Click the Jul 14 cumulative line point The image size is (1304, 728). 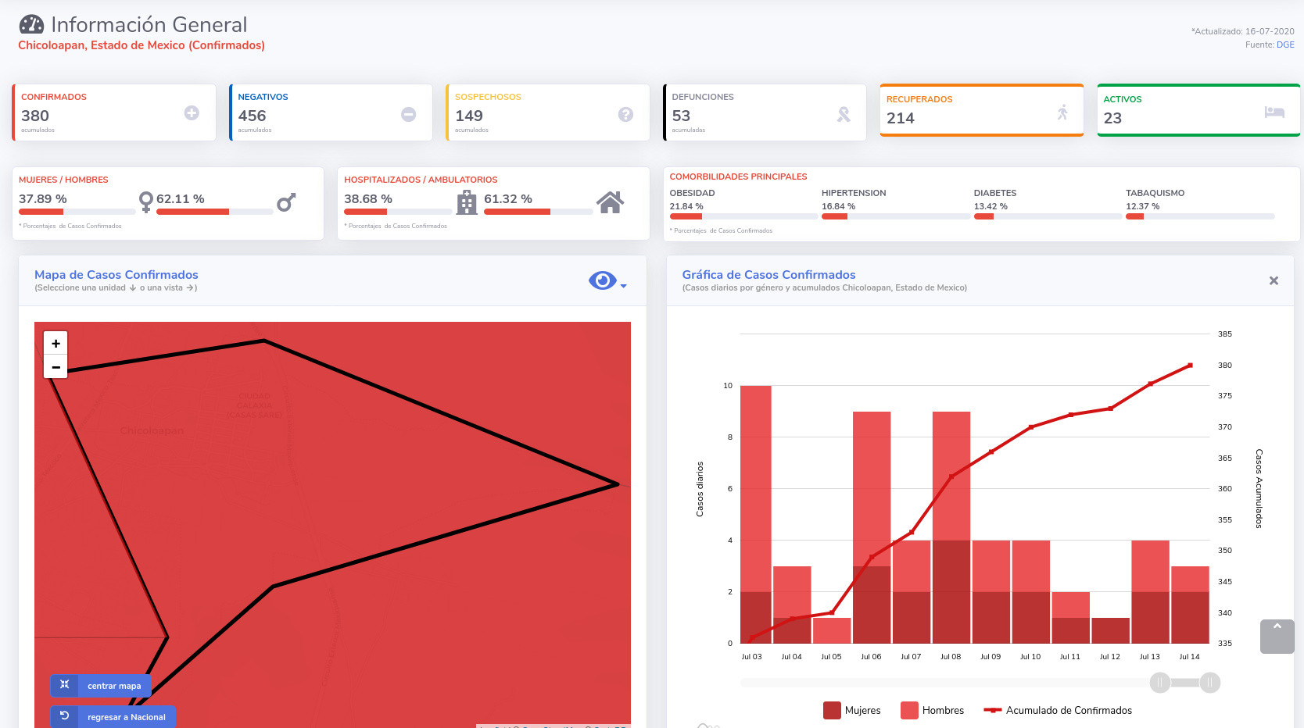[1190, 365]
